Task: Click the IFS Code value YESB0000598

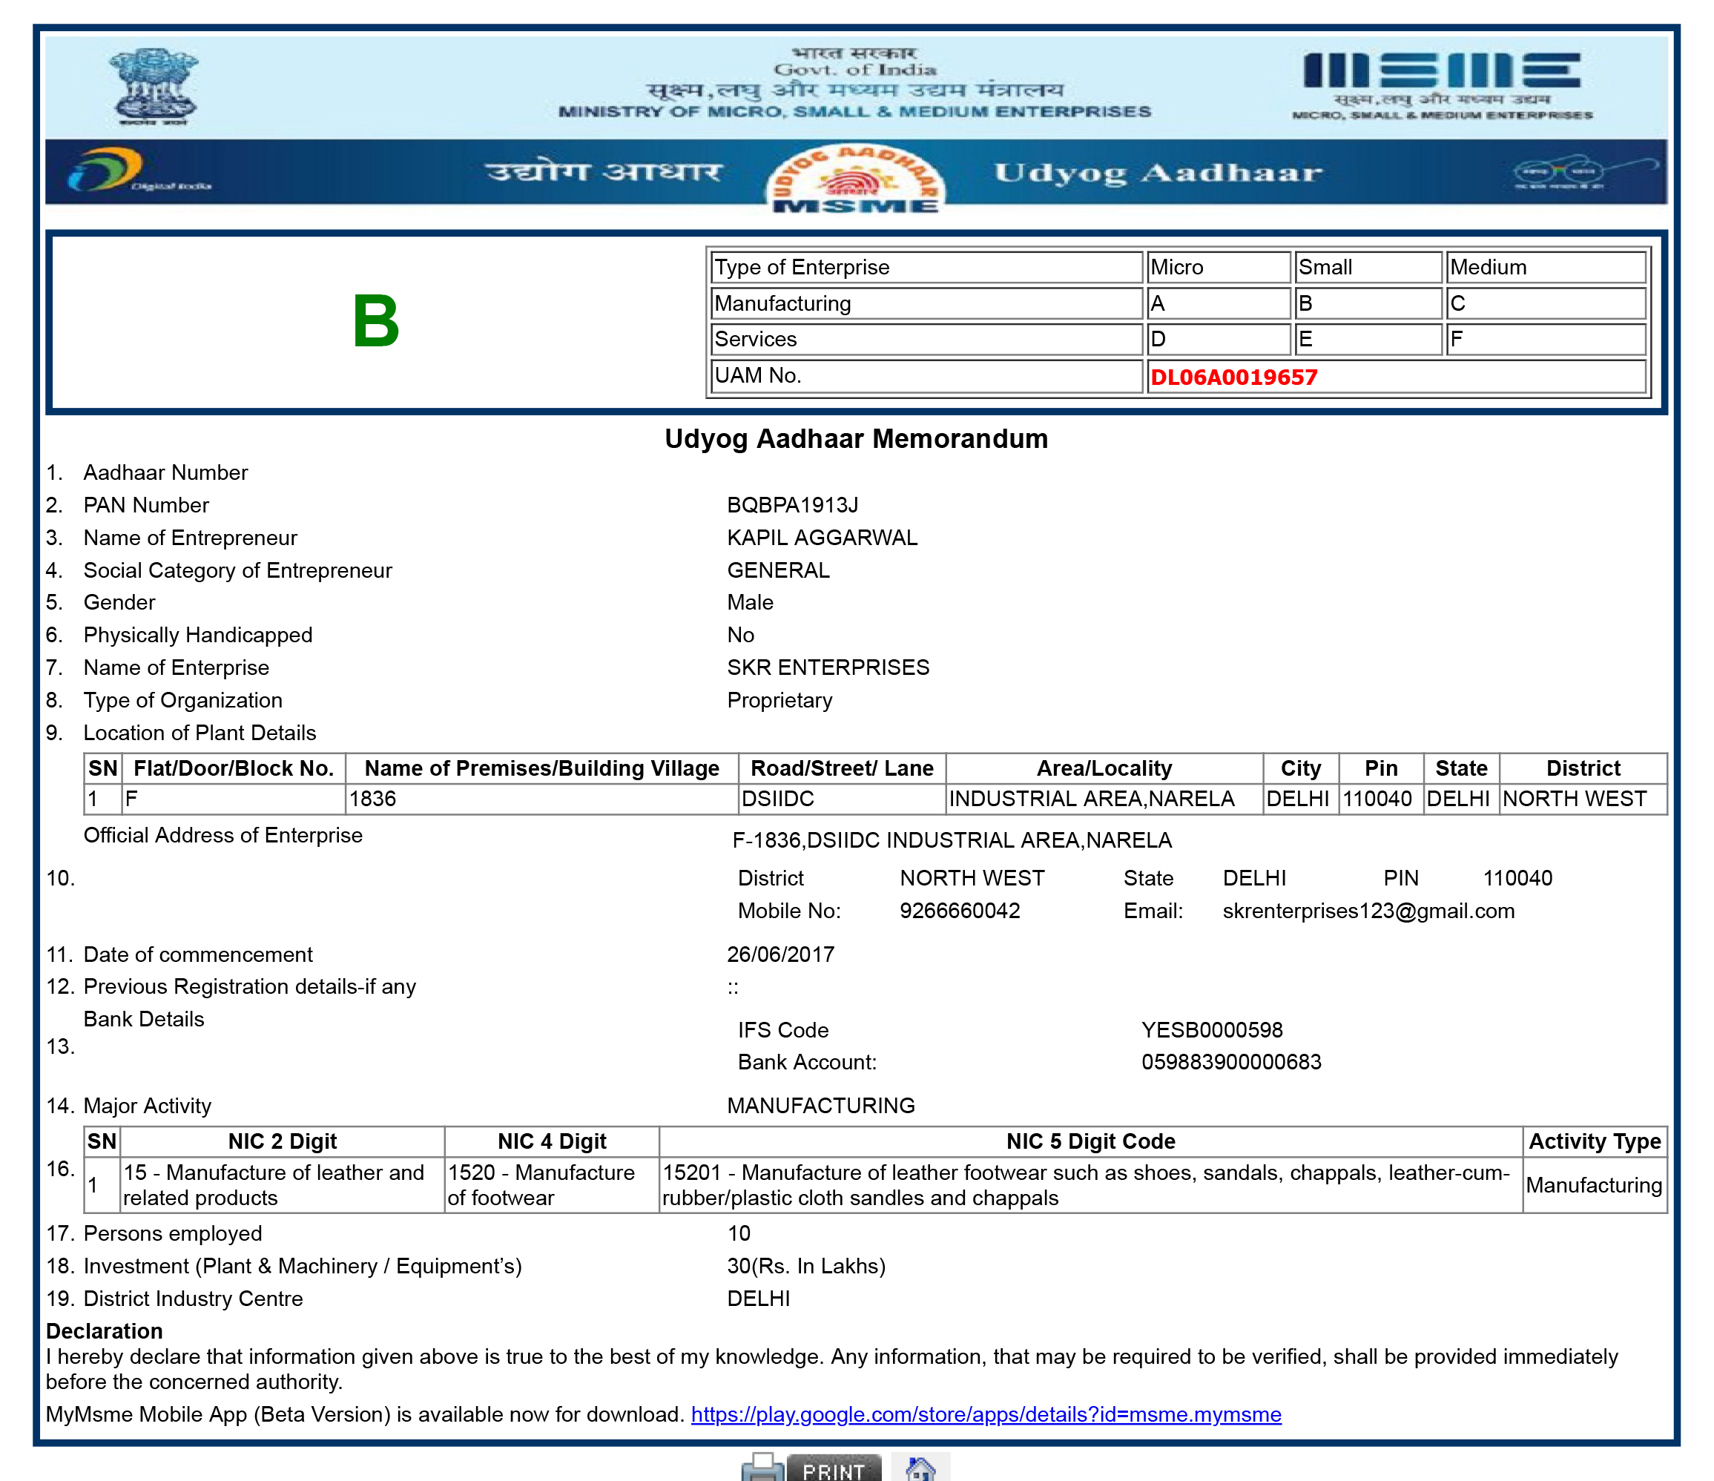Action: coord(1212,1030)
